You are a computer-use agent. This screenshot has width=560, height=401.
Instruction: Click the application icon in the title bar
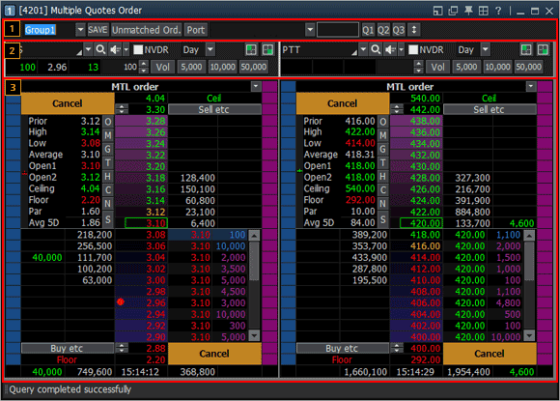point(10,11)
